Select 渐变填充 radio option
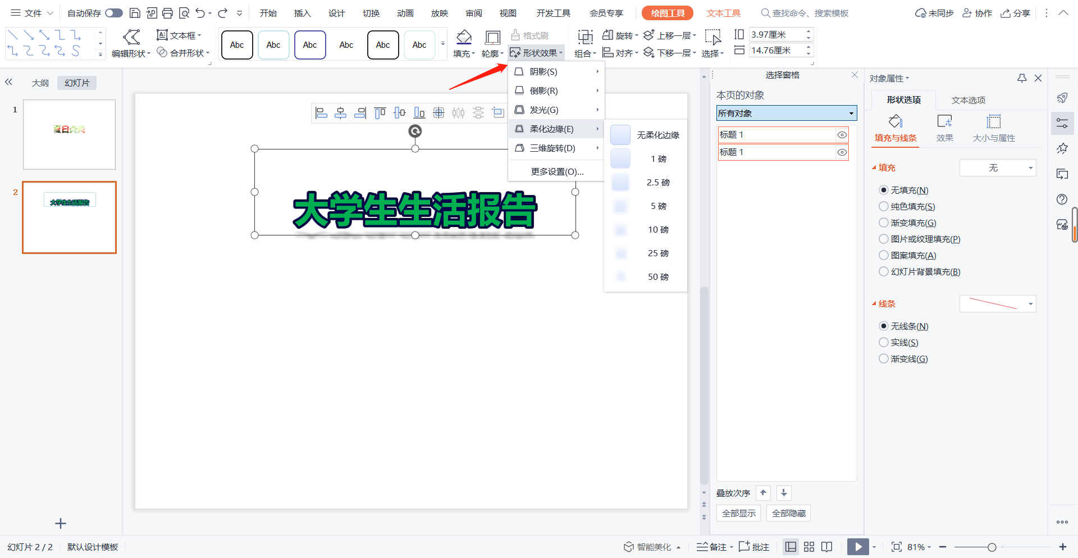Viewport: 1078px width, 558px height. [x=884, y=223]
